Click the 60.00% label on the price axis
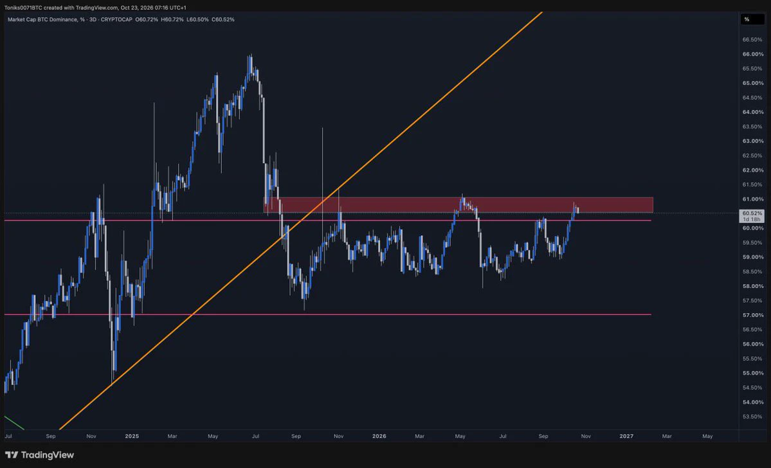The height and width of the screenshot is (468, 771). 753,228
